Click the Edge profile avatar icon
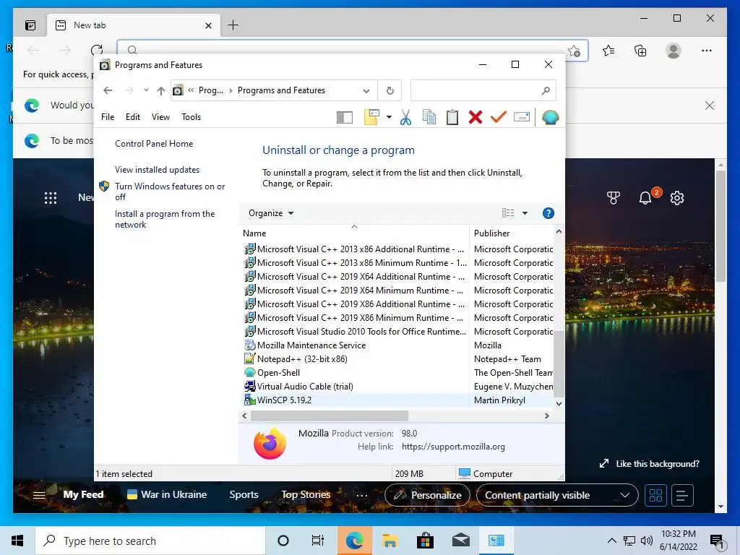The width and height of the screenshot is (740, 555). click(674, 51)
